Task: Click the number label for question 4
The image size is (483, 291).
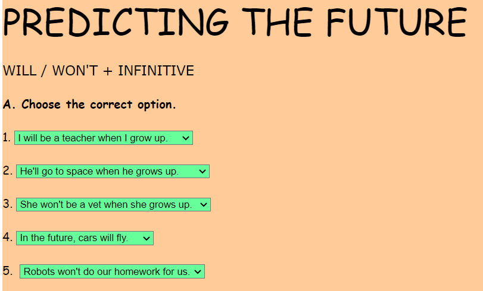Action: point(7,238)
